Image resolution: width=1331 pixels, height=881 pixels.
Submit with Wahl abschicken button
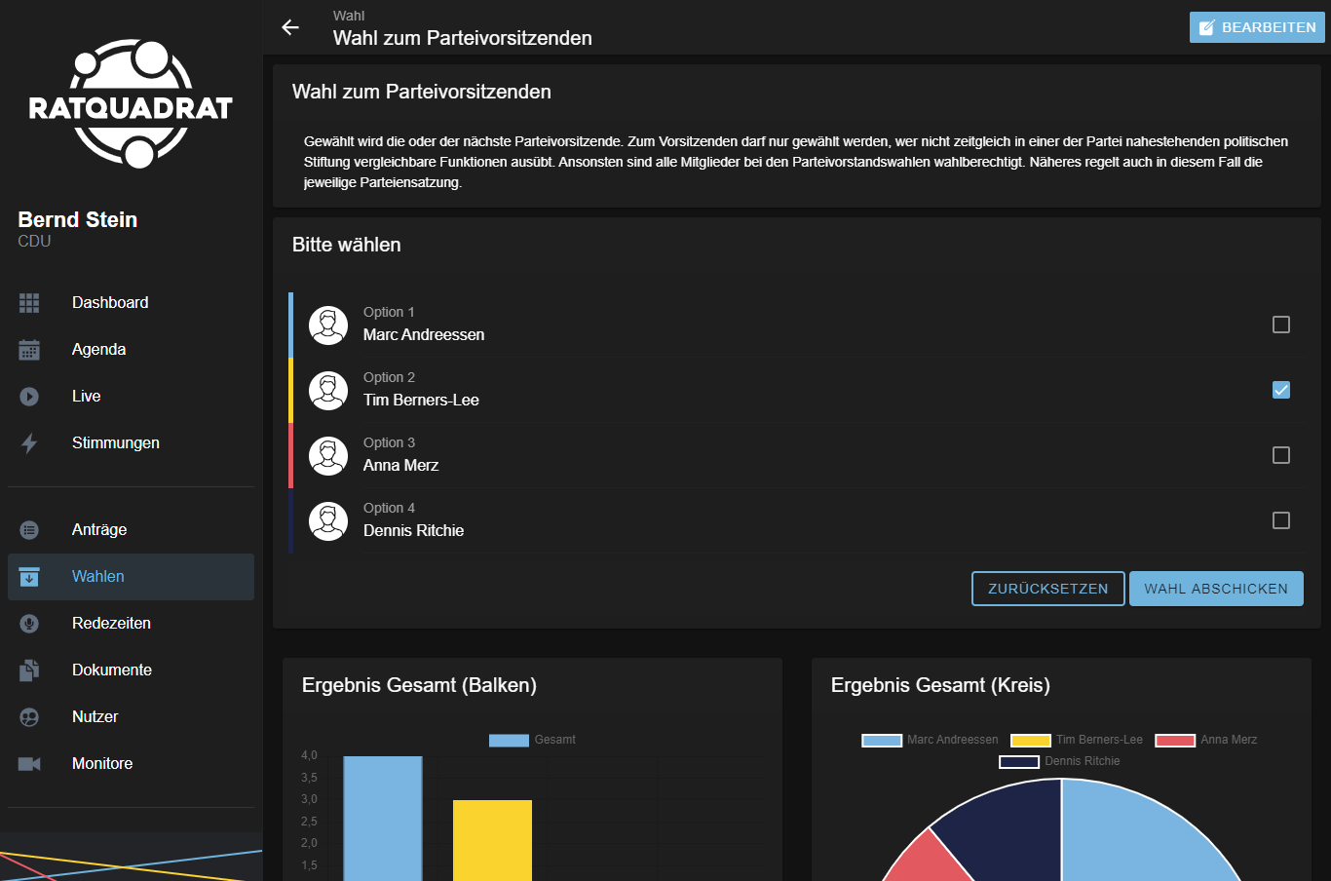point(1216,589)
